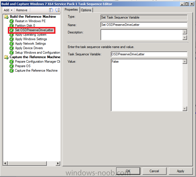Click the green check icon for Prepare OS
196x177 pixels.
tap(11, 66)
